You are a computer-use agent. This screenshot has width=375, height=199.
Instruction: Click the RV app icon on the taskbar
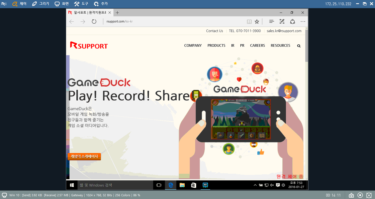coord(205,185)
